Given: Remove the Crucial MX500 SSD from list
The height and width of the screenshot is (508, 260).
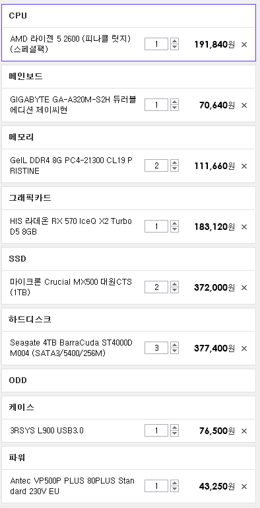Looking at the screenshot, I should click(x=244, y=287).
